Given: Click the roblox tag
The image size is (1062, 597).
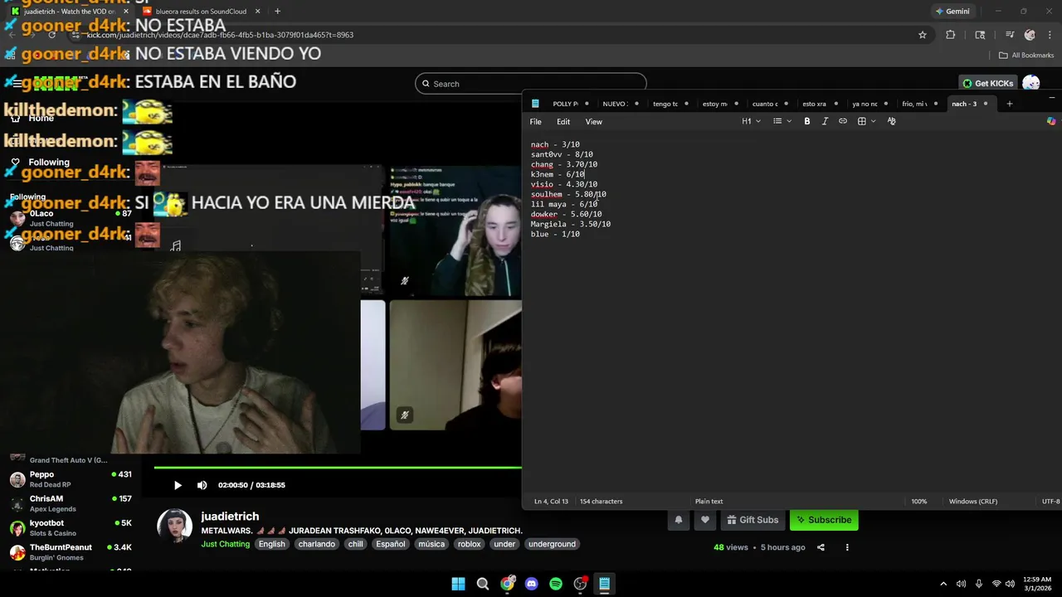Looking at the screenshot, I should (469, 544).
